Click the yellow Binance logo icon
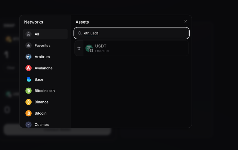The height and width of the screenshot is (150, 238). tap(29, 102)
